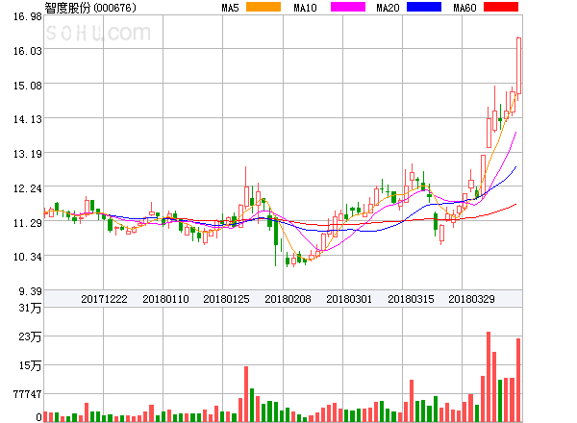Click the MA60 legend label
The image size is (577, 423).
(x=464, y=8)
